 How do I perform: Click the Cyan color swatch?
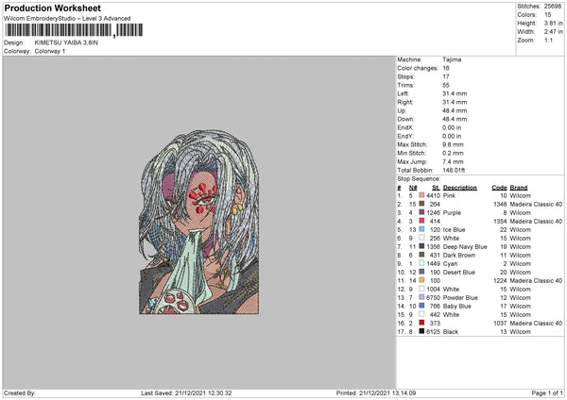coord(421,263)
